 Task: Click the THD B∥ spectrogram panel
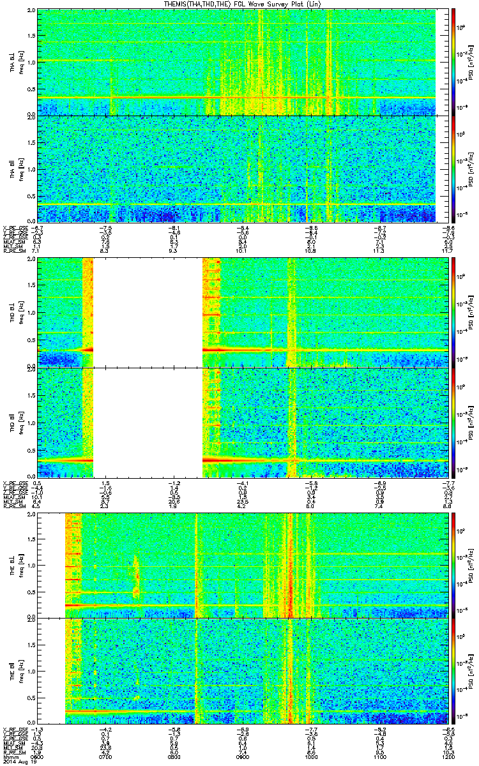click(242, 422)
